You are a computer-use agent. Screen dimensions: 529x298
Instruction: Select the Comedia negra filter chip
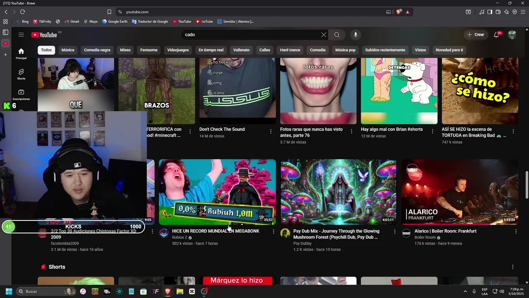(97, 50)
